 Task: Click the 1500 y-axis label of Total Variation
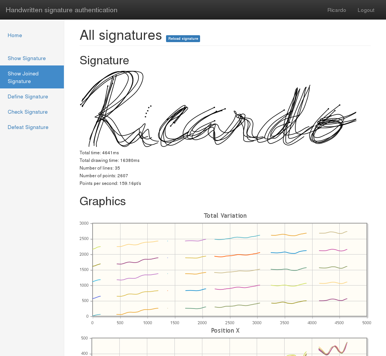(84, 270)
